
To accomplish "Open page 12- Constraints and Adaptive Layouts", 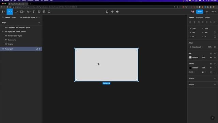I will 17,28.
